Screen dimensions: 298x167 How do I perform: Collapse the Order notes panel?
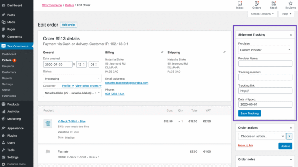click(291, 159)
